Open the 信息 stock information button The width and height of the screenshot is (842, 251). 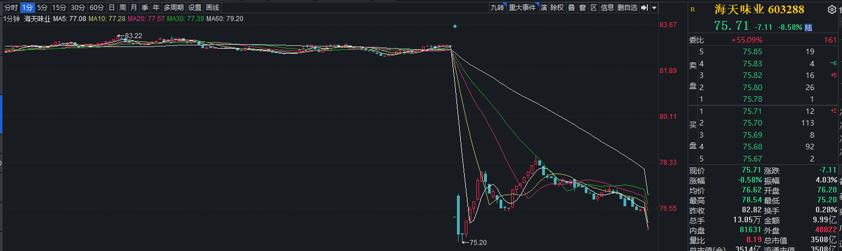(607, 8)
